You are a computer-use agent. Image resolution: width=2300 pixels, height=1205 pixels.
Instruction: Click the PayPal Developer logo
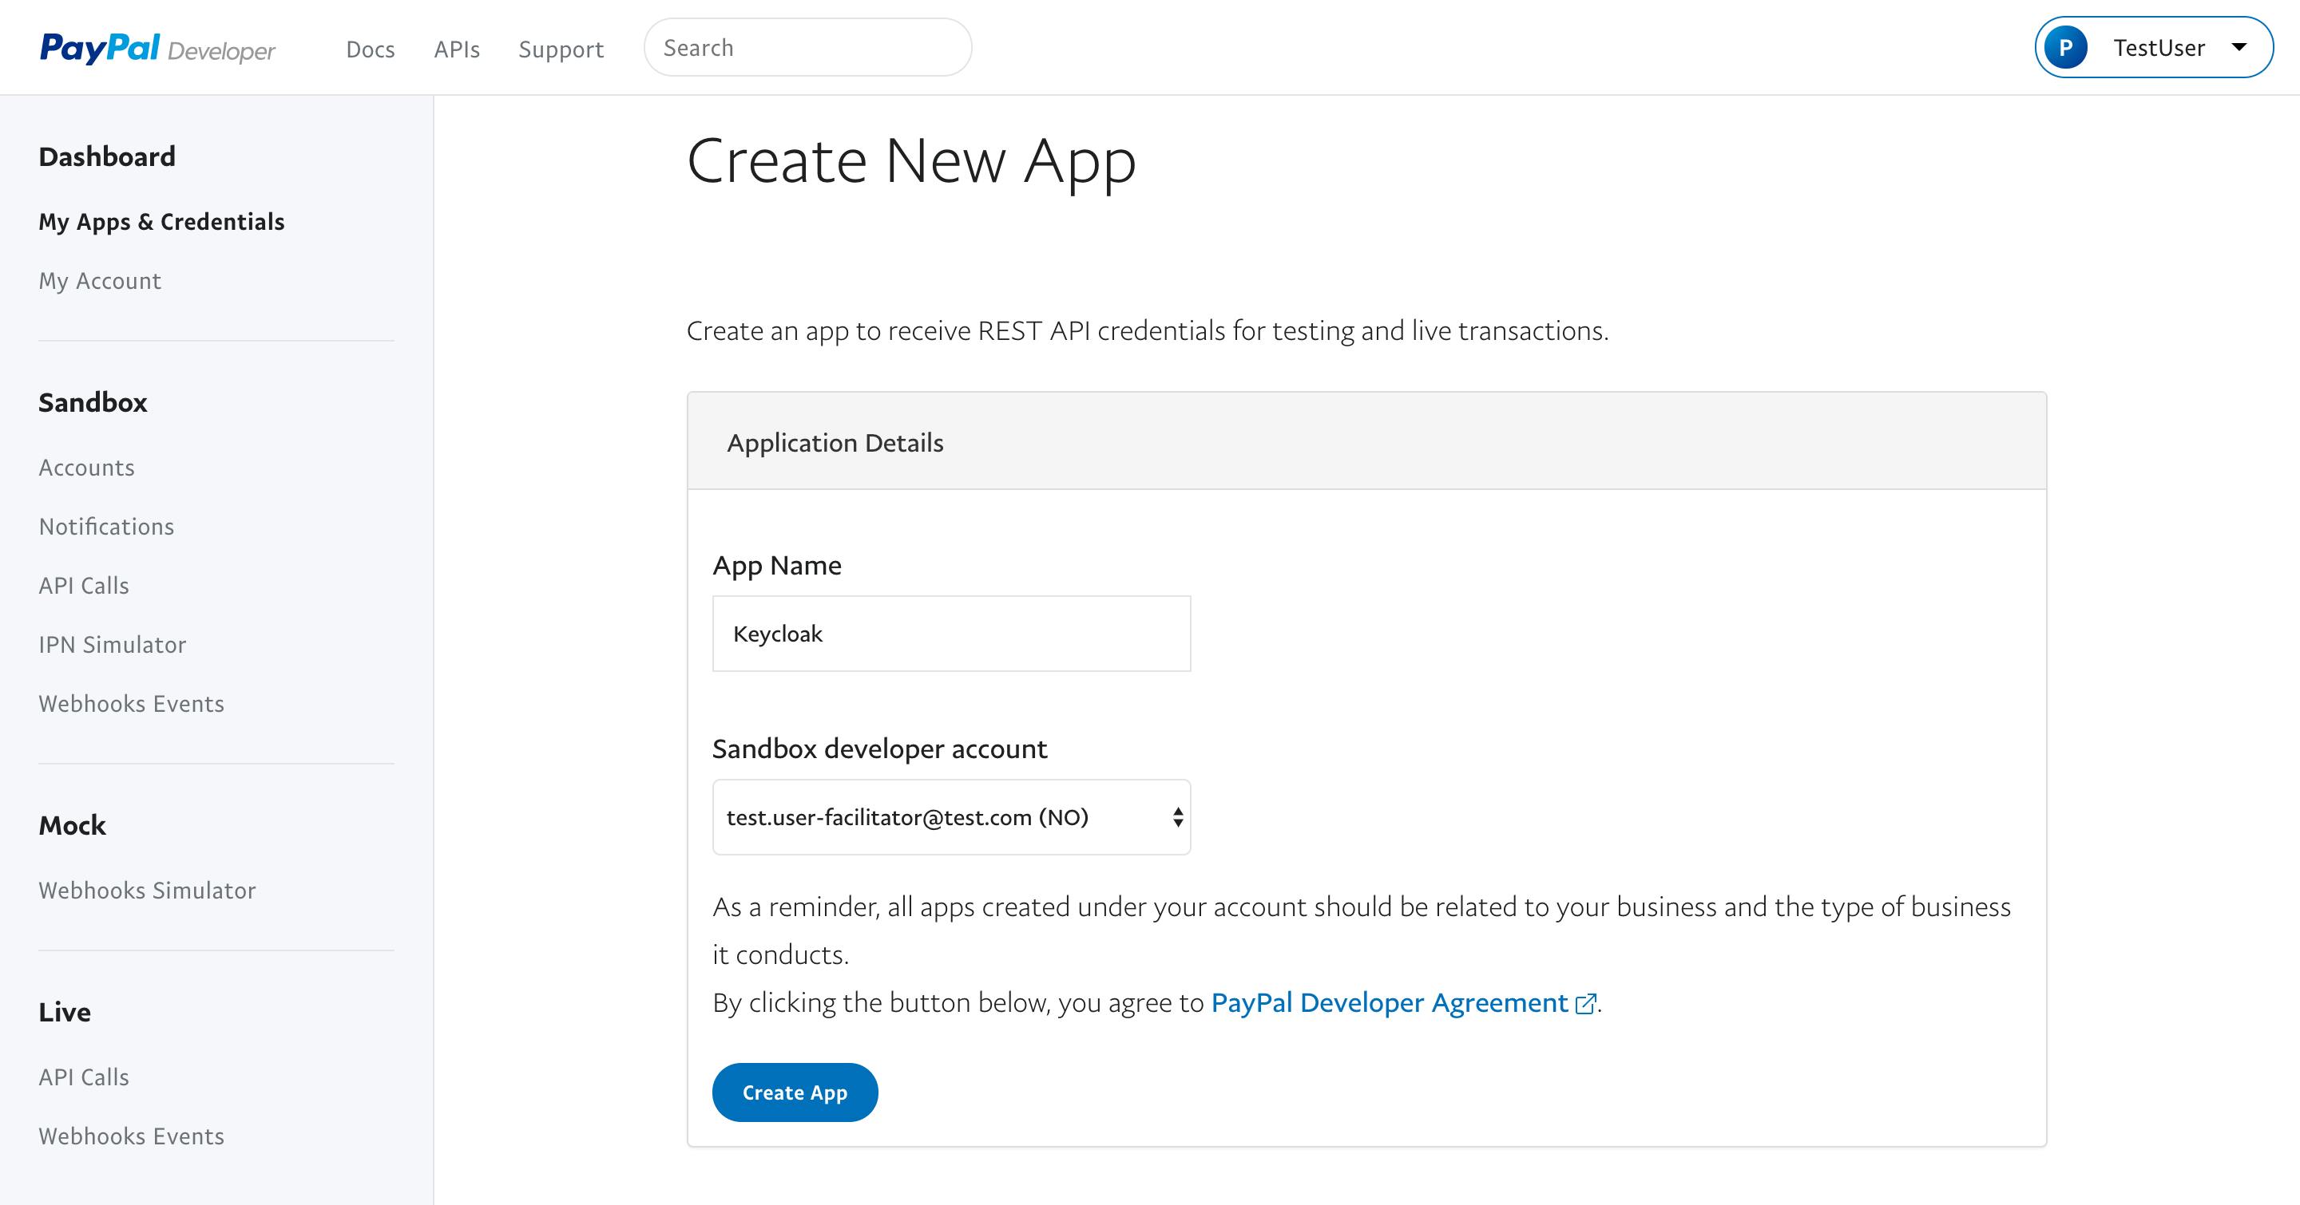[x=157, y=48]
